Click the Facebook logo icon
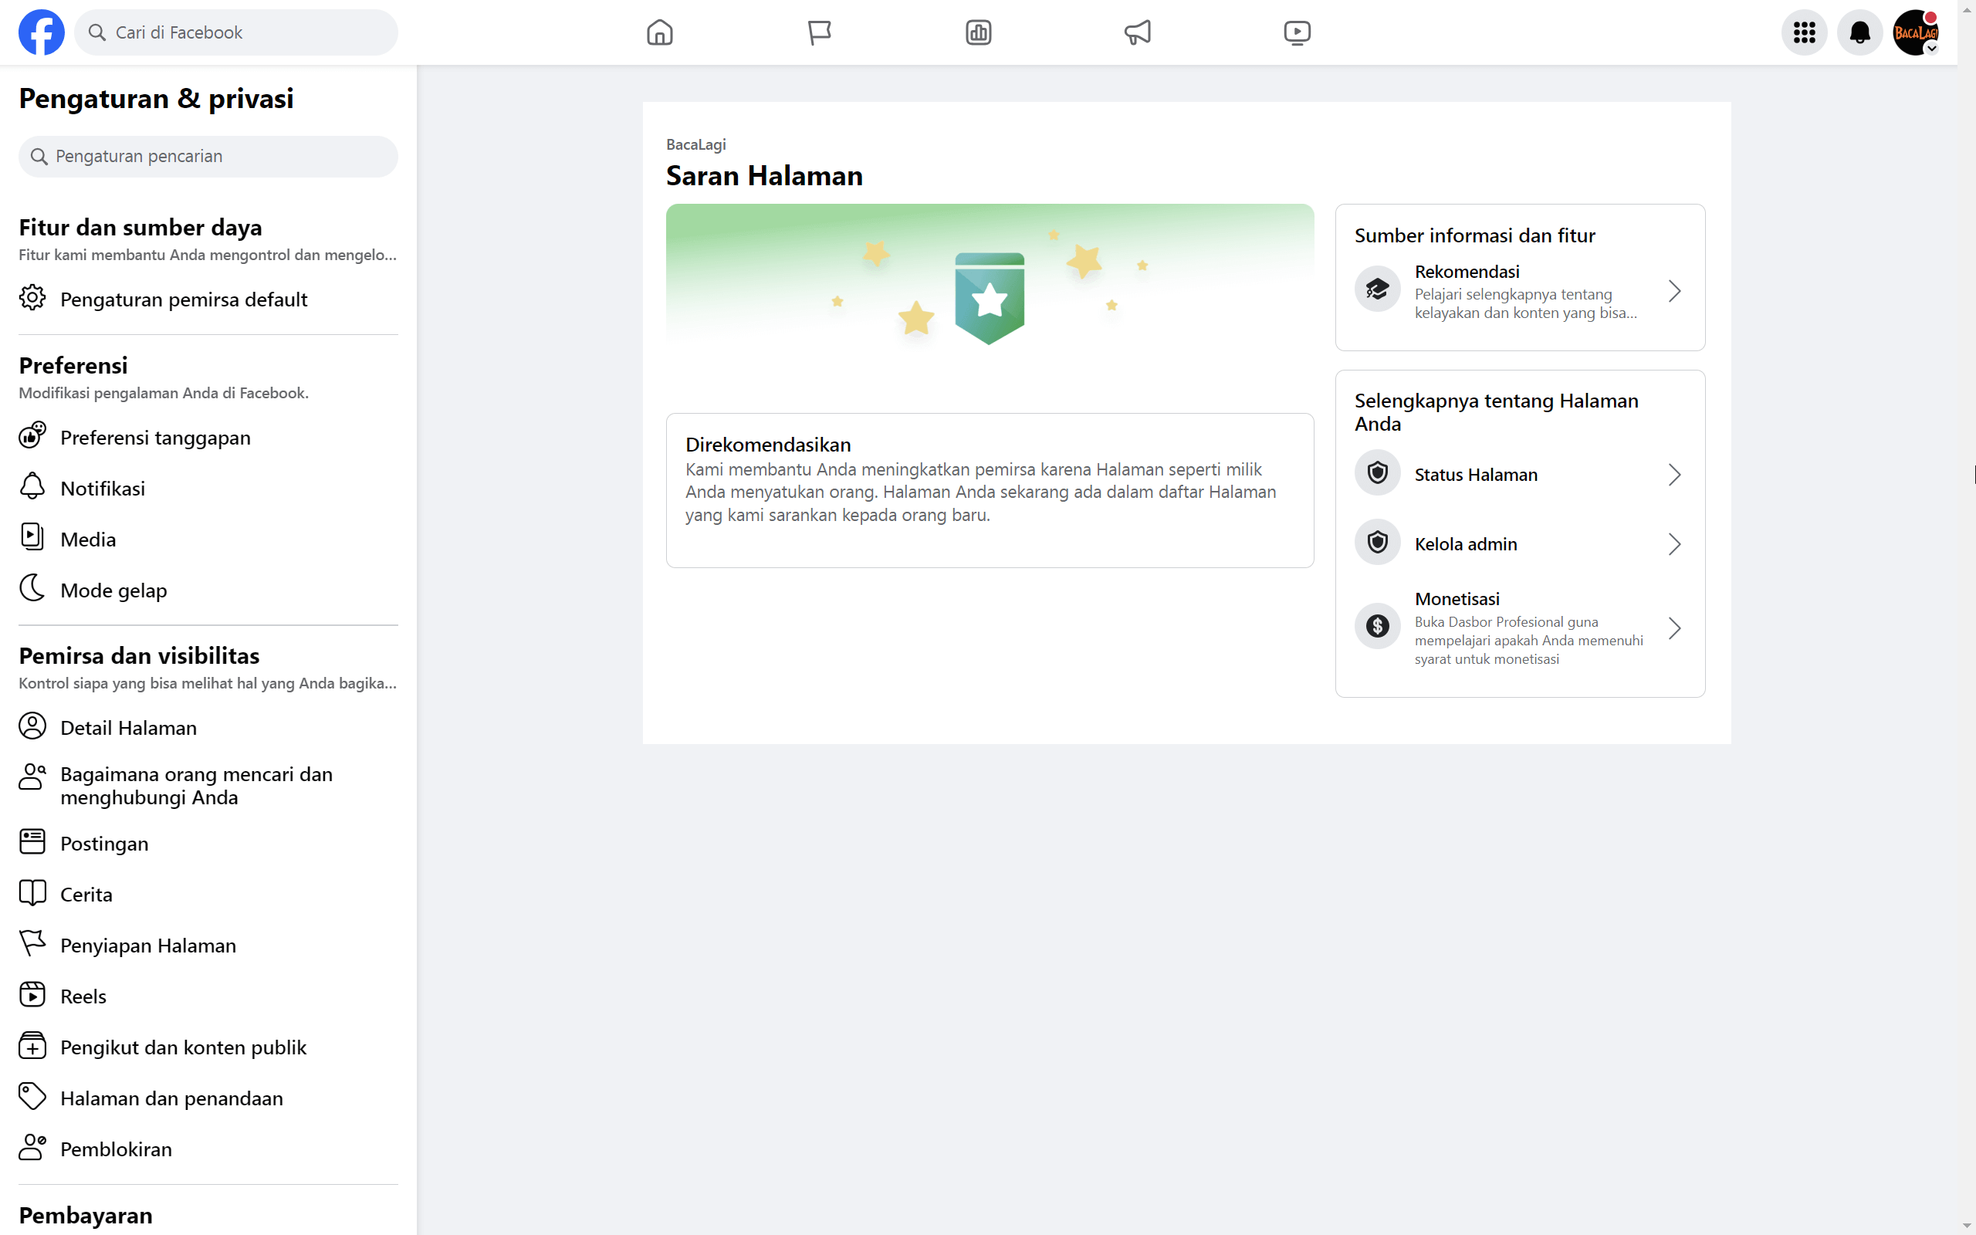Viewport: 1976px width, 1235px height. point(41,32)
